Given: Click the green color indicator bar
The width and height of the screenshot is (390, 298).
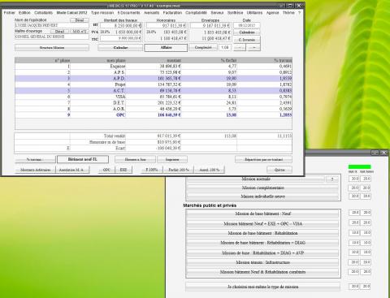Looking at the screenshot, I should [x=359, y=166].
